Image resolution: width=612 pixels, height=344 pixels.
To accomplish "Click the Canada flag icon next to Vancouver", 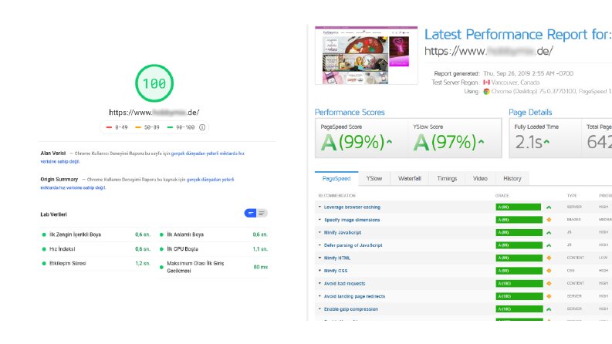I will (x=486, y=83).
